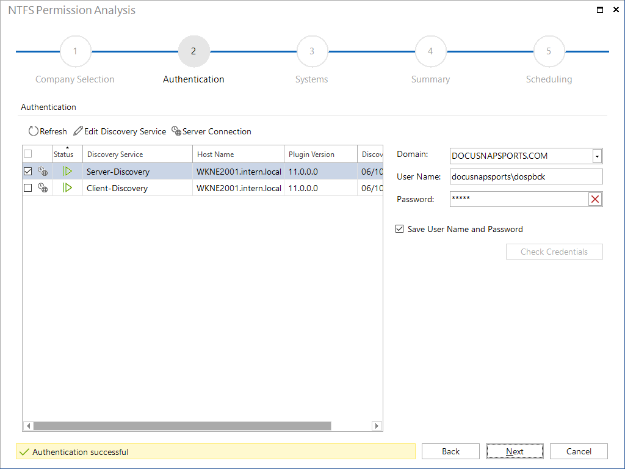Screen dimensions: 625x469
Task: Click the green checkmark in the status bar
Action: tap(24, 452)
